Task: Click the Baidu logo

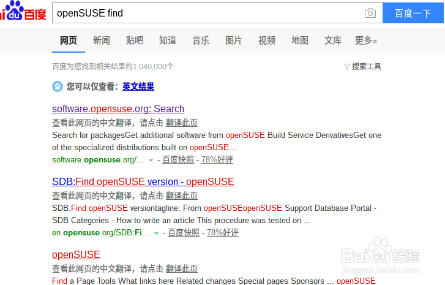Action: pos(23,12)
